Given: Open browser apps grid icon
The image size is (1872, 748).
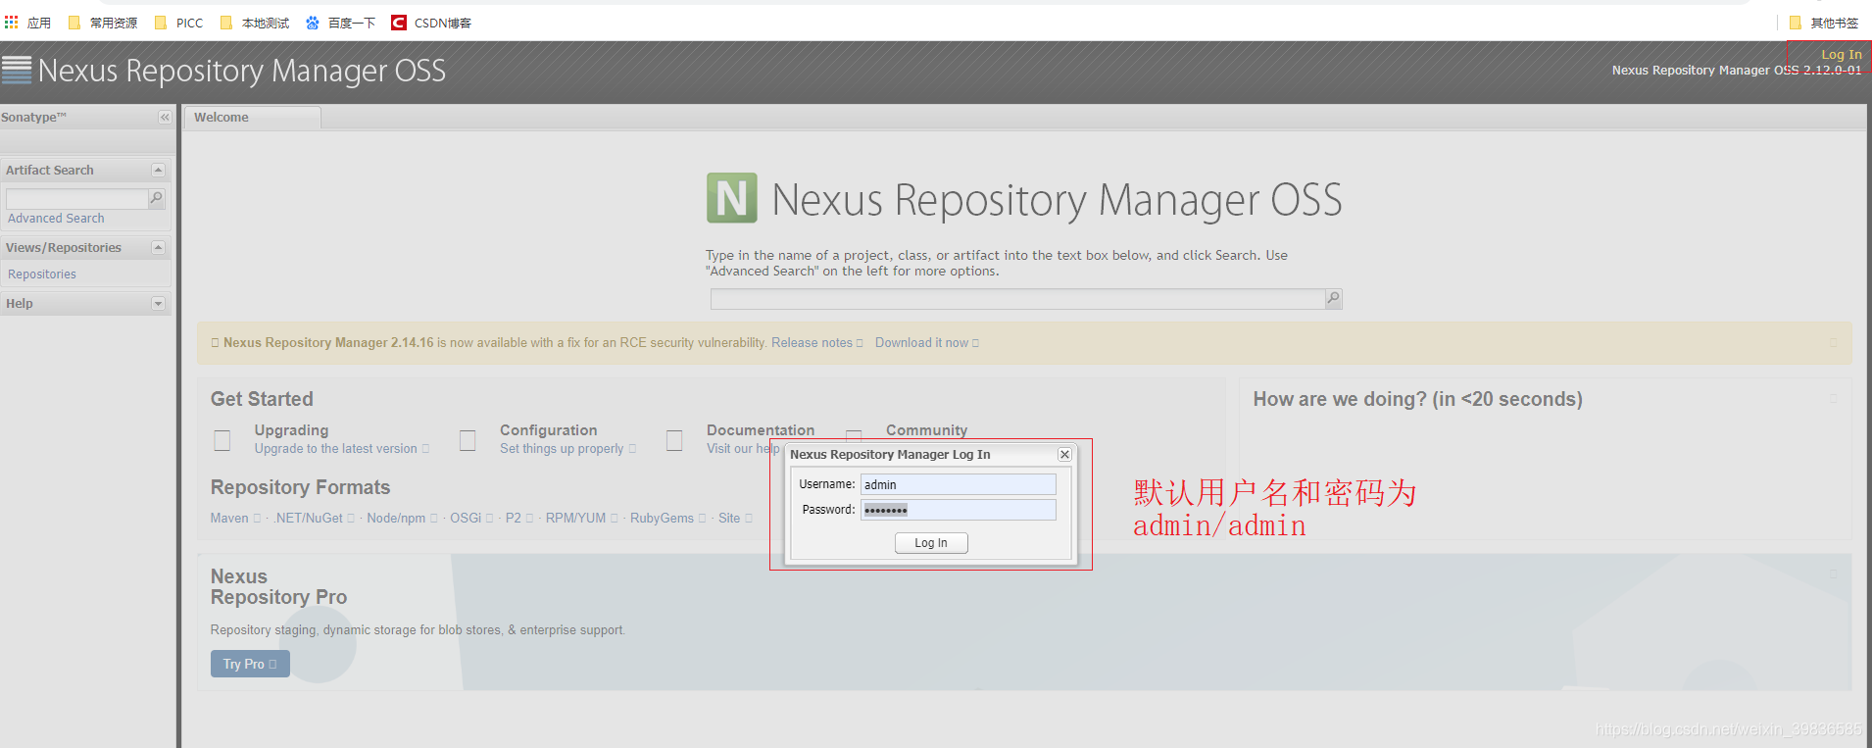Looking at the screenshot, I should pos(12,22).
